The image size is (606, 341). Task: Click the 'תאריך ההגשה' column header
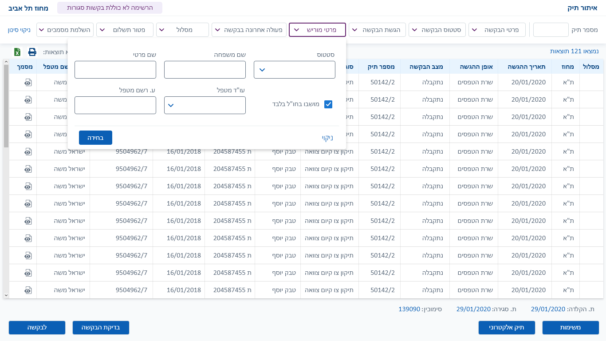pyautogui.click(x=524, y=67)
